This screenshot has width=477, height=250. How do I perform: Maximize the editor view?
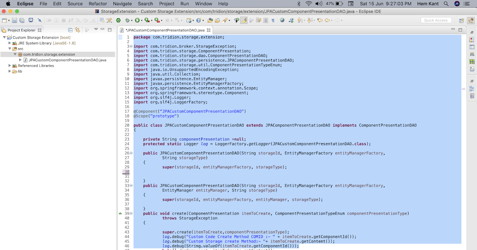tap(460, 29)
